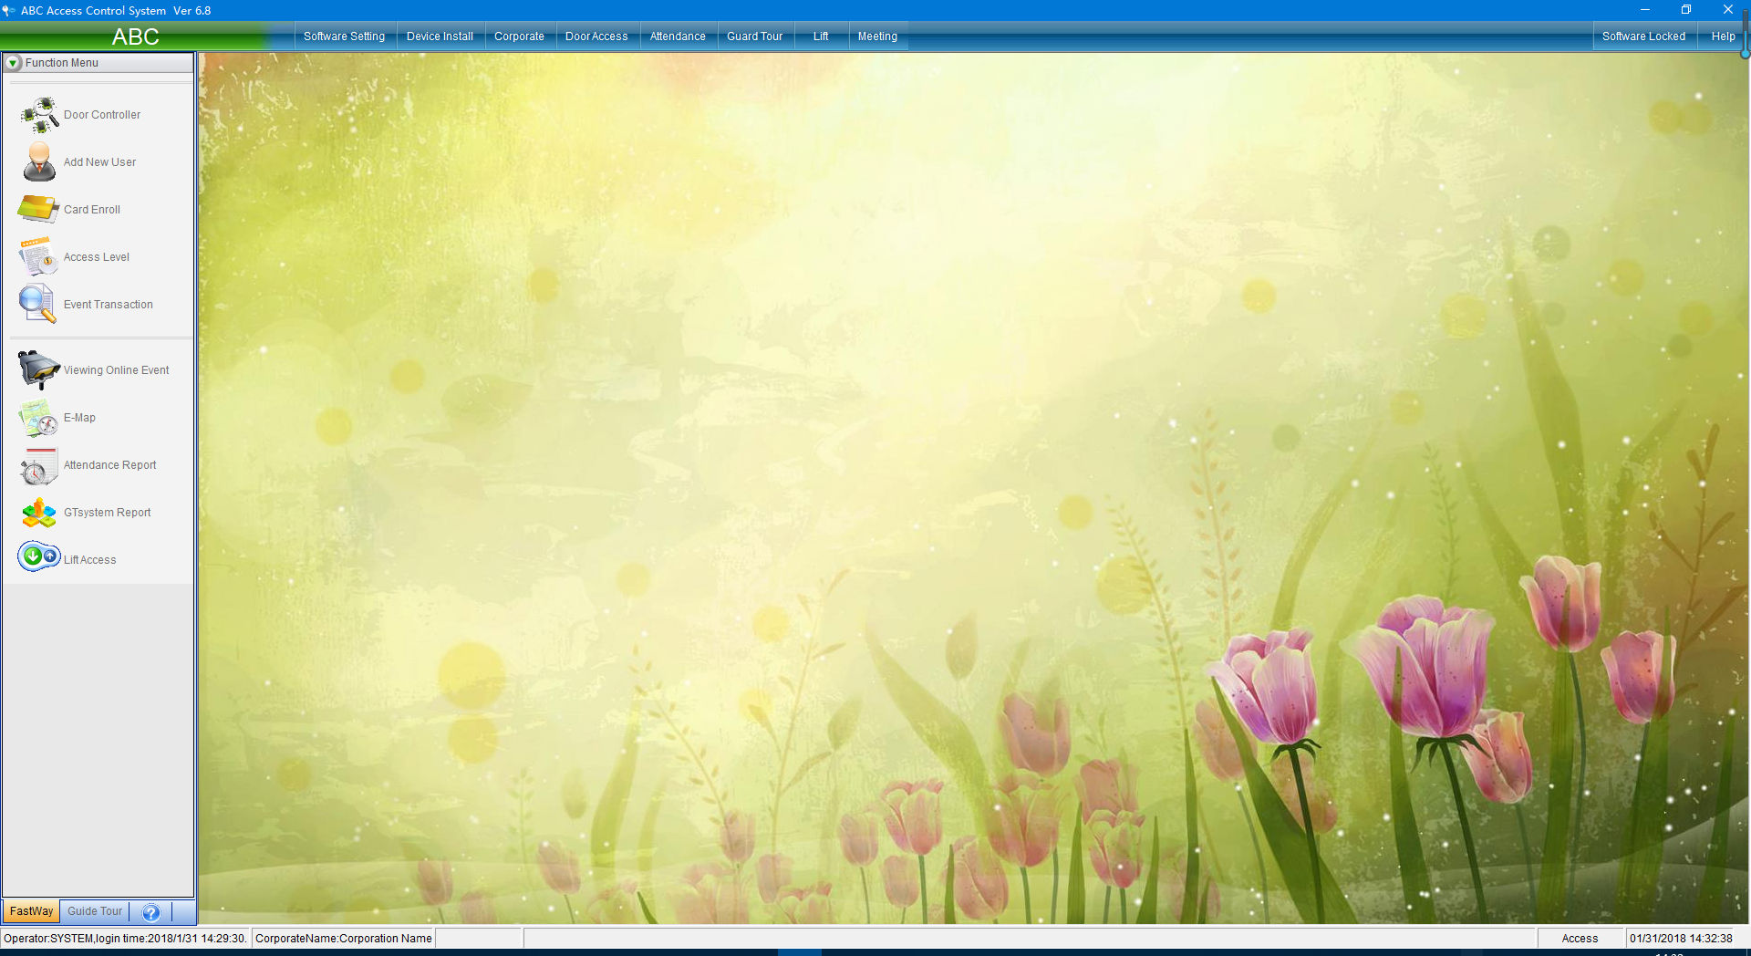Switch to the FastWay tab
The width and height of the screenshot is (1751, 956).
(31, 911)
